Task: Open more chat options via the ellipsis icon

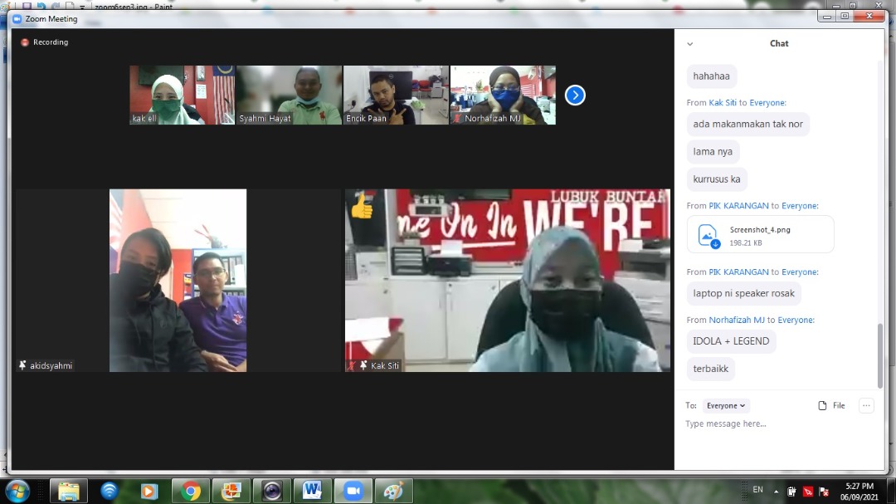Action: pos(866,405)
